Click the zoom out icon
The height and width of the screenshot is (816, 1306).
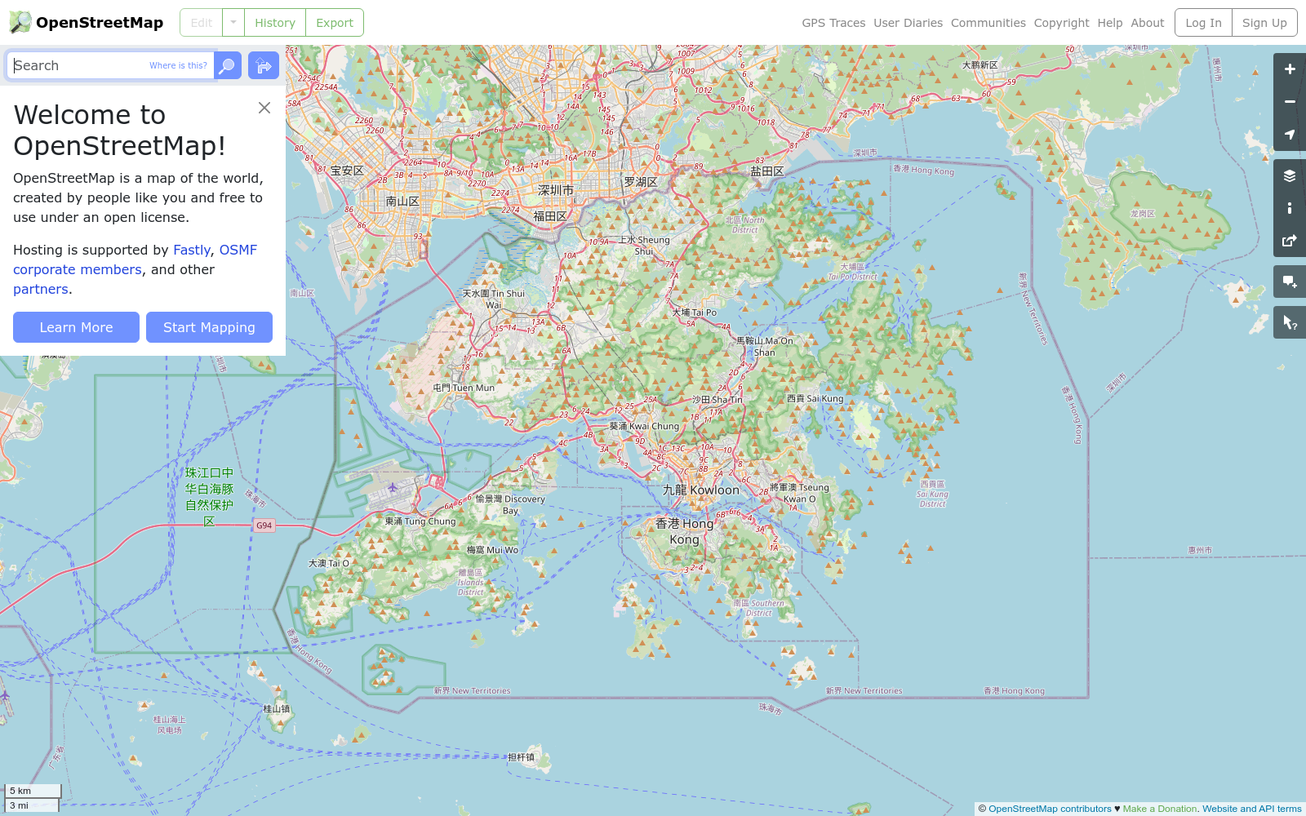[1290, 101]
